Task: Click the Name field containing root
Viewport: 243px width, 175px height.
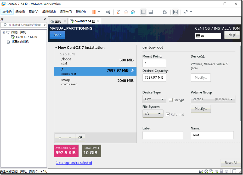Action: [x=212, y=135]
